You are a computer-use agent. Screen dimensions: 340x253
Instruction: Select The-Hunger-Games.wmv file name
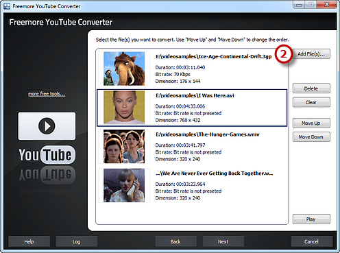click(208, 134)
